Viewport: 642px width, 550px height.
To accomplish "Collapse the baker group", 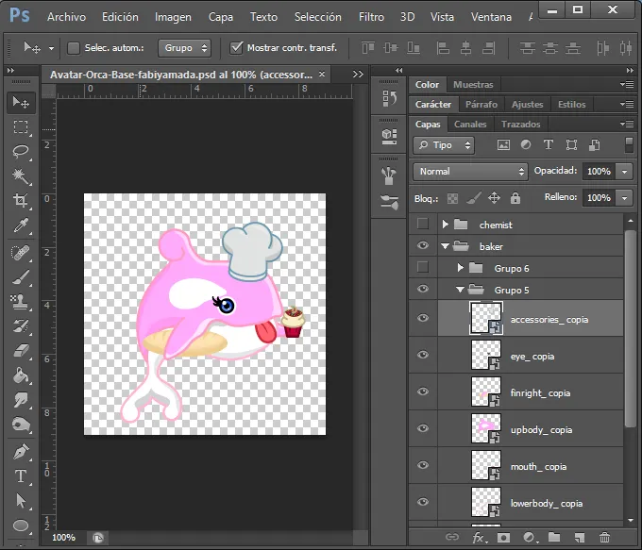I will (x=446, y=246).
